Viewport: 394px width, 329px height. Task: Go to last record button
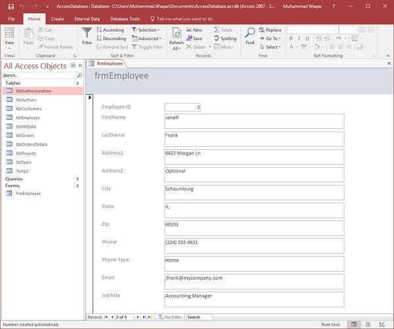coord(144,317)
